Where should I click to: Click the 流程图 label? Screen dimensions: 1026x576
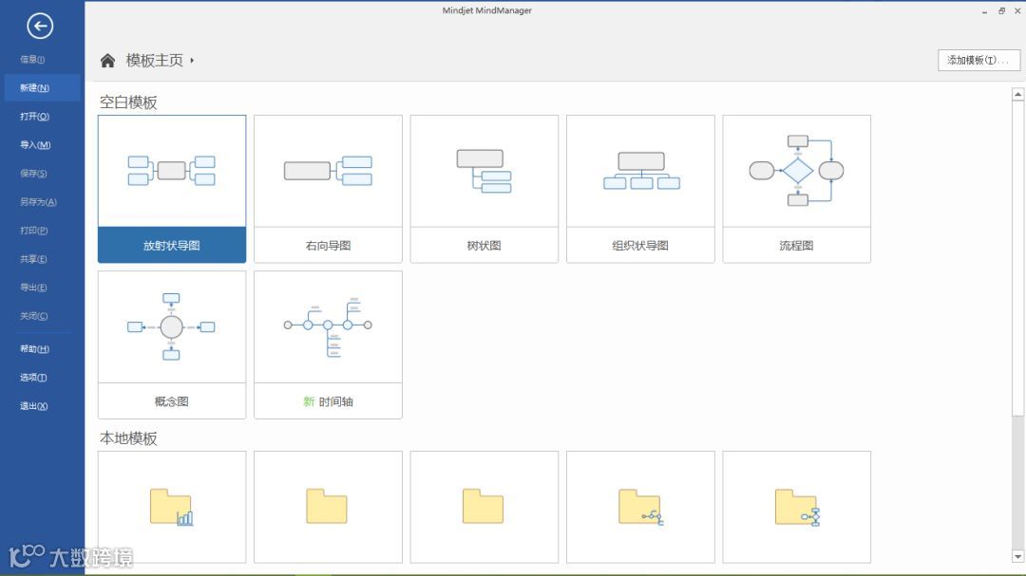(796, 246)
